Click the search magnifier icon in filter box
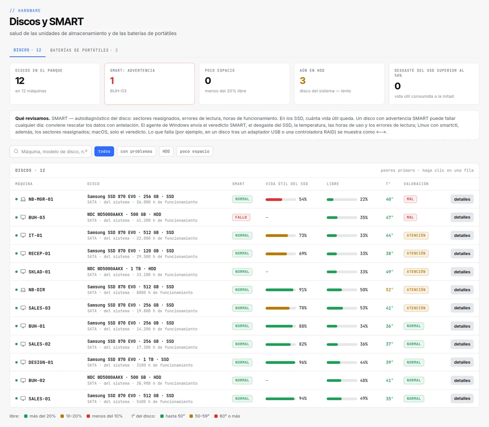This screenshot has height=427, width=489. [16, 151]
